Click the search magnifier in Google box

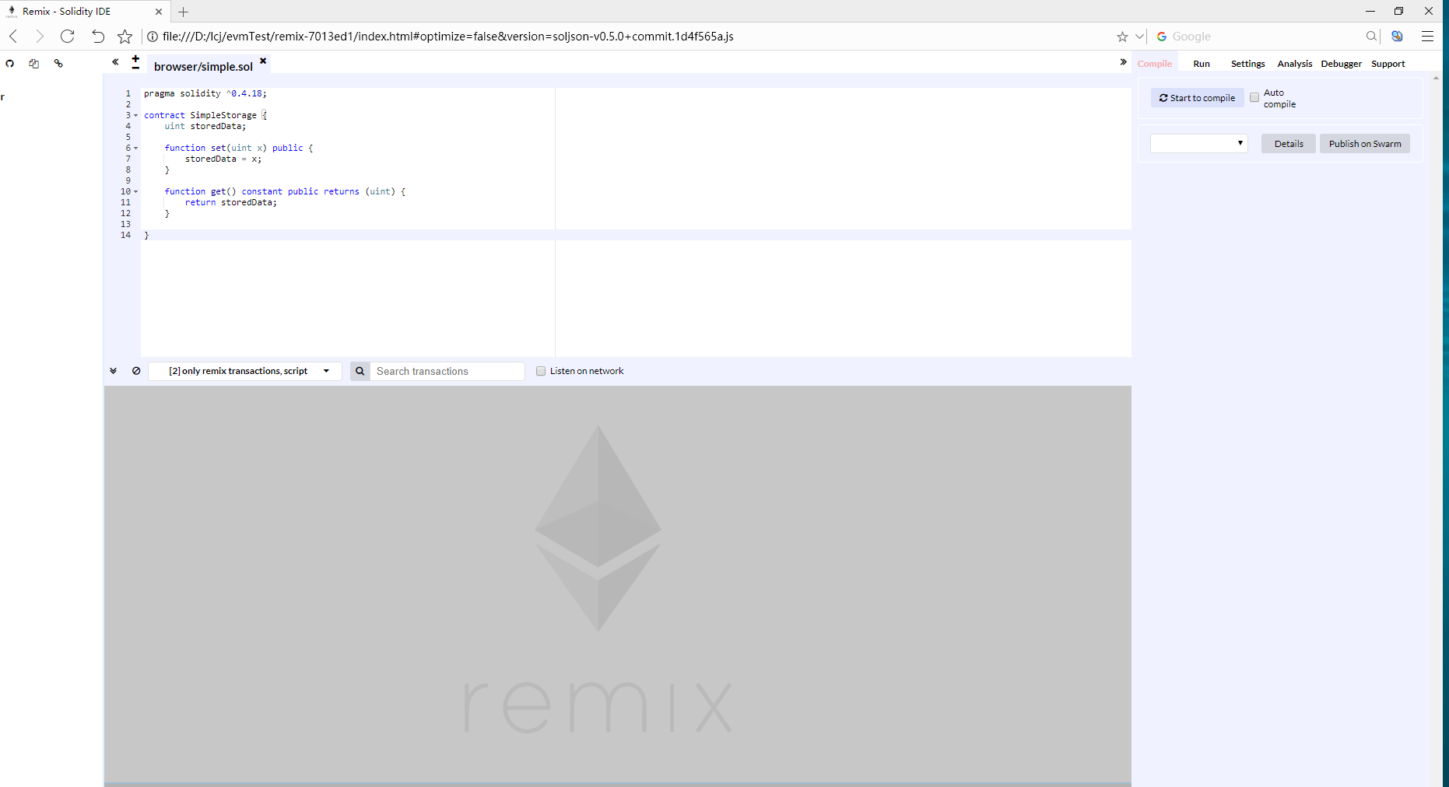1371,37
